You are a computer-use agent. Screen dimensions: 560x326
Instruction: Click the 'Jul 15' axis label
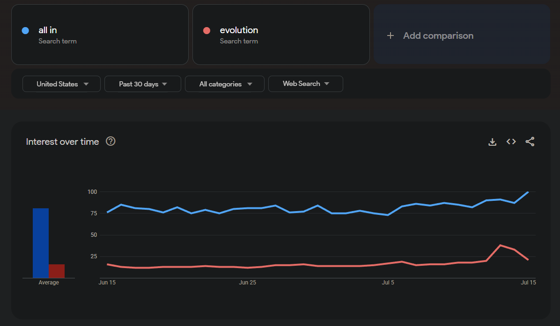point(528,283)
